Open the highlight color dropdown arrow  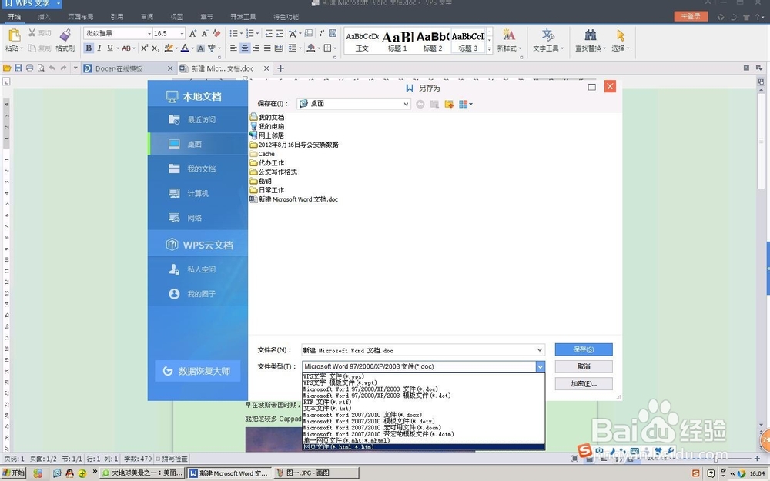click(177, 48)
